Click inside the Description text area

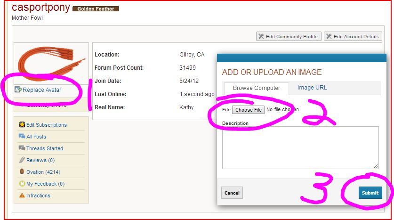tap(300, 147)
